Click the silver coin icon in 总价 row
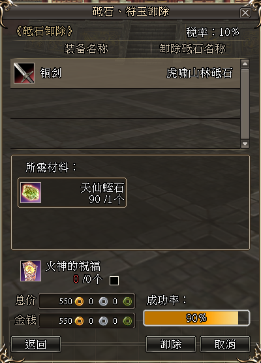Viewport: 261px width, 363px height. click(x=104, y=302)
